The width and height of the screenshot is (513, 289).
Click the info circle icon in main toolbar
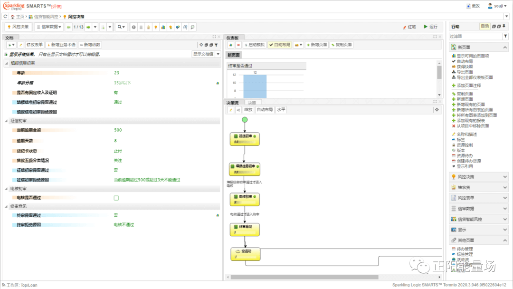(133, 27)
